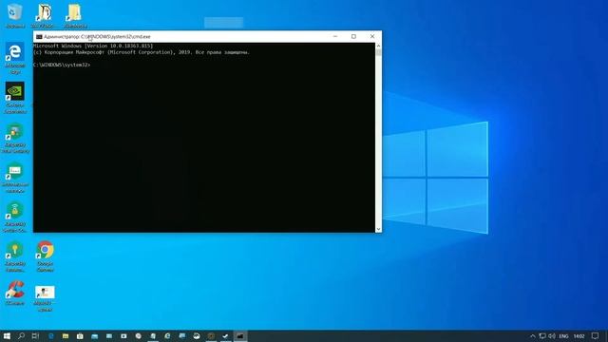Open taskbar Search magnifier
This screenshot has width=608, height=342.
point(21,335)
